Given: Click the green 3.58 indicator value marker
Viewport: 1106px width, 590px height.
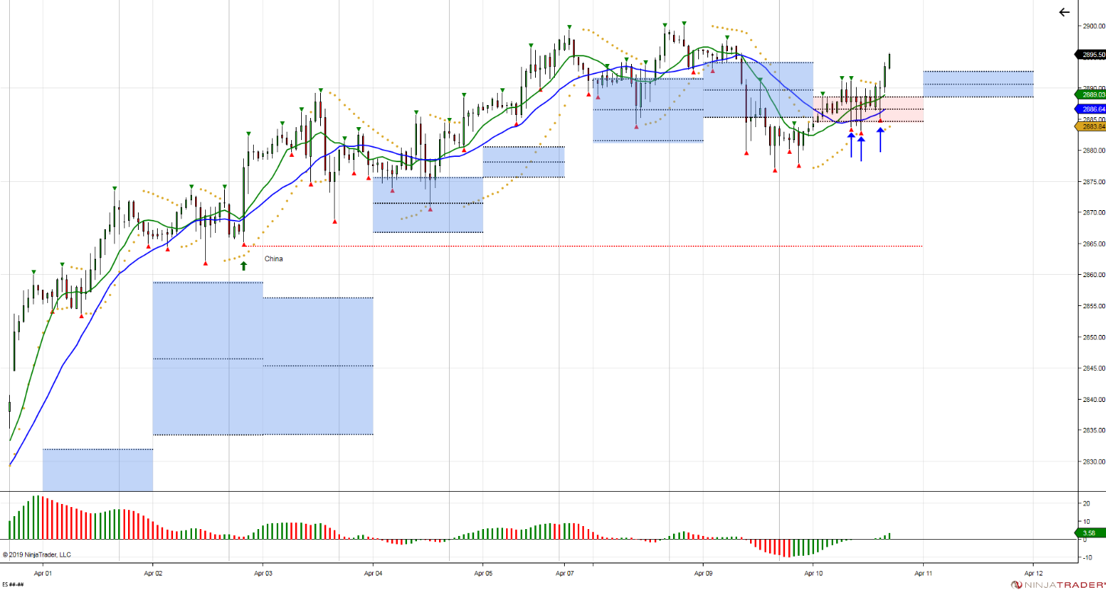Looking at the screenshot, I should [x=1090, y=533].
